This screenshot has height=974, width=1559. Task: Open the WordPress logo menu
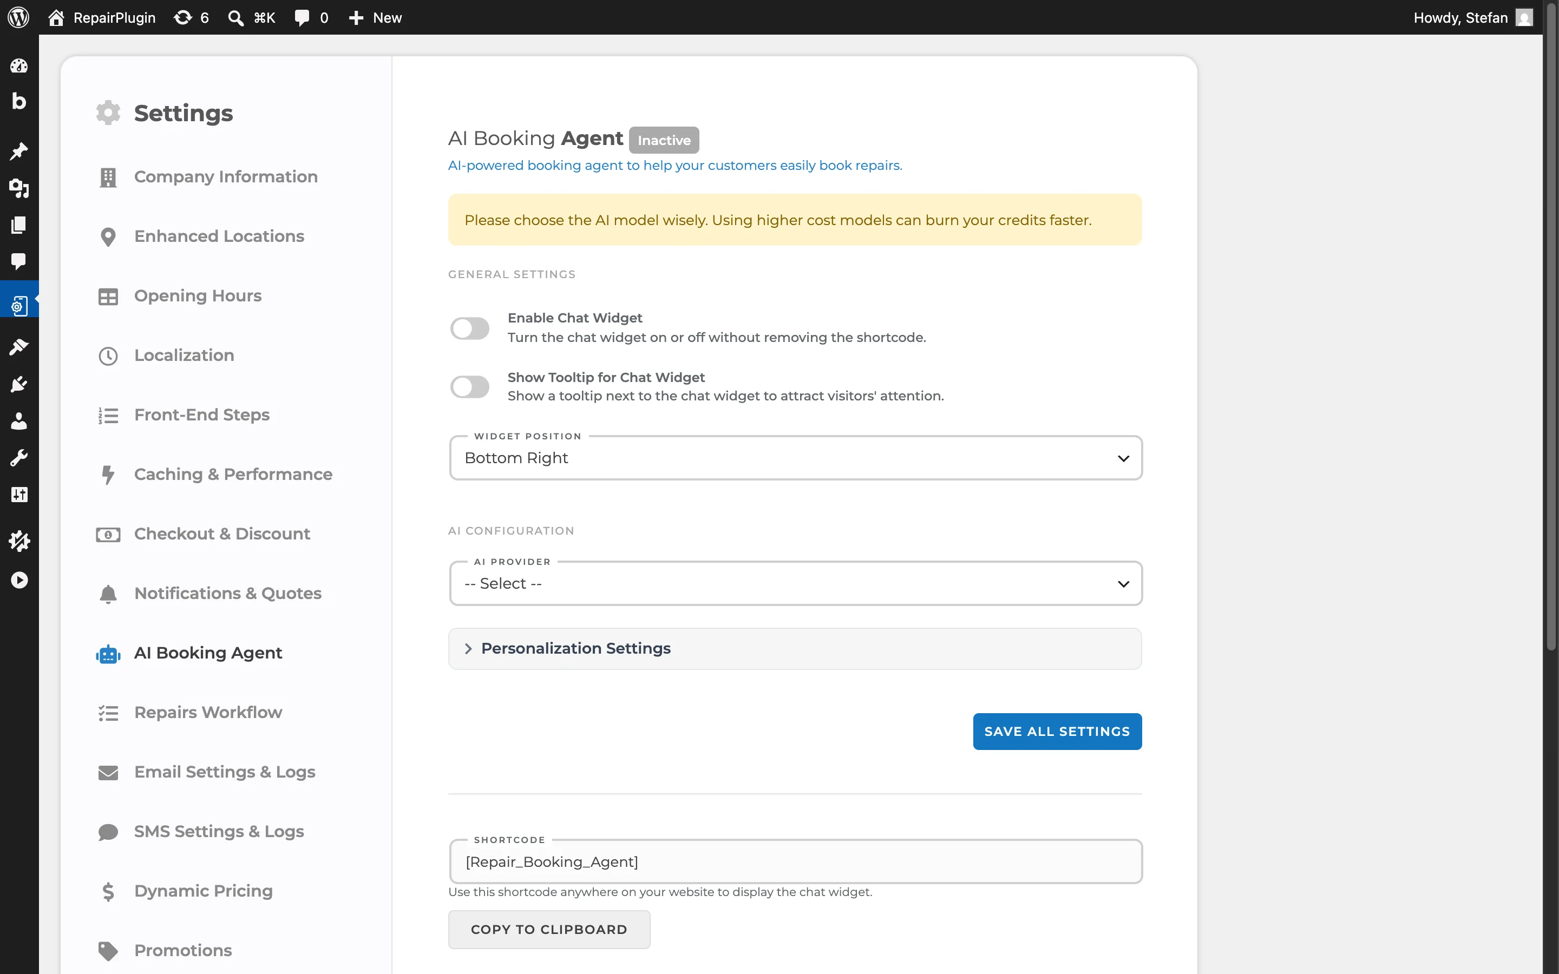tap(19, 17)
